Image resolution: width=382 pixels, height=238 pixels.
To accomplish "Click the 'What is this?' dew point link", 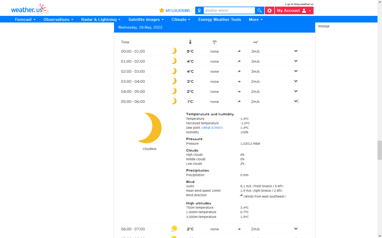I will pos(212,128).
